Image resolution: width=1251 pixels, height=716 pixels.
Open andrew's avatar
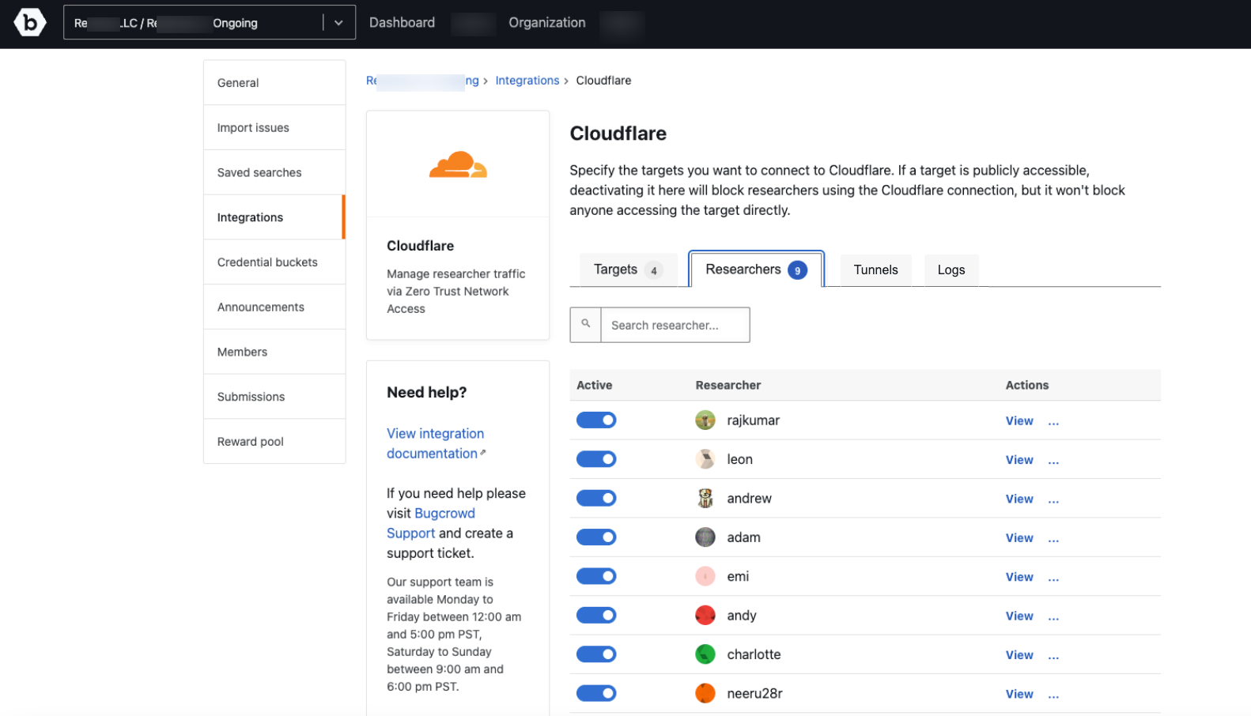[x=705, y=498]
